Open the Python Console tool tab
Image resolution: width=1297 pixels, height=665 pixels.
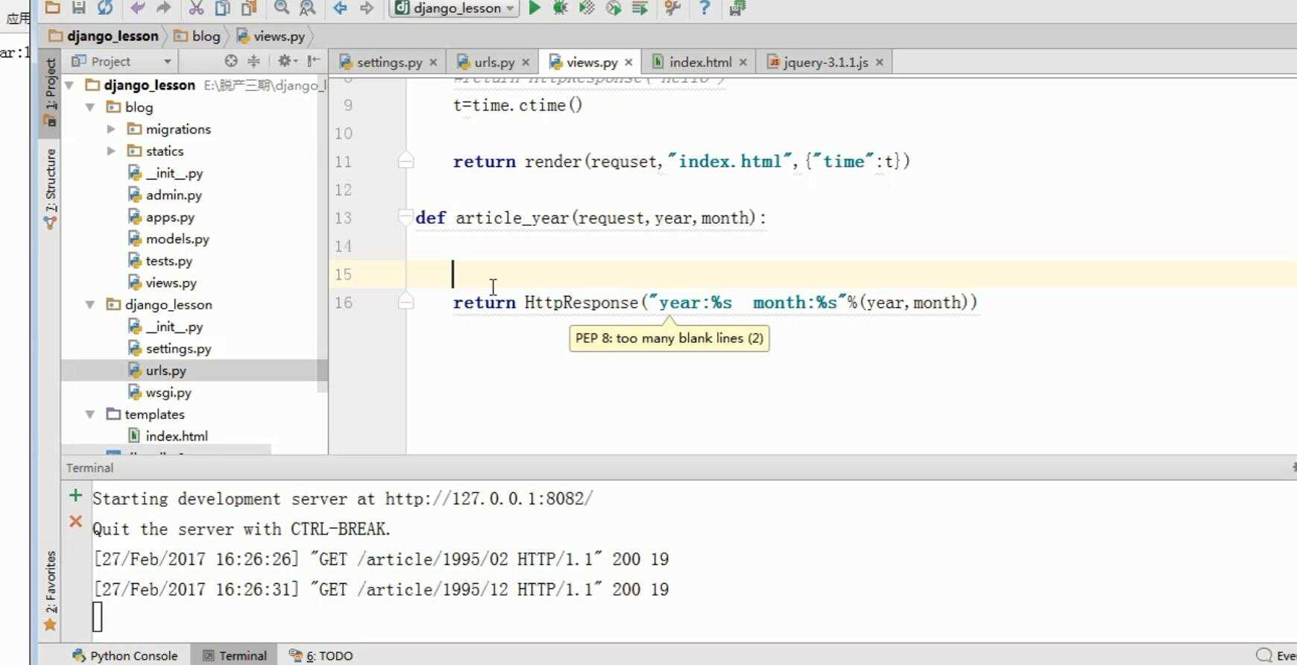click(x=125, y=655)
